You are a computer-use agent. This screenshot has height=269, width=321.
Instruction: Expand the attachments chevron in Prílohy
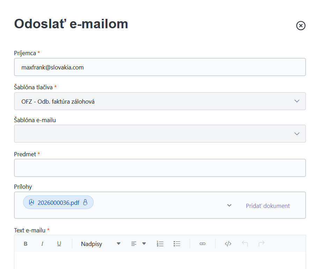point(229,205)
